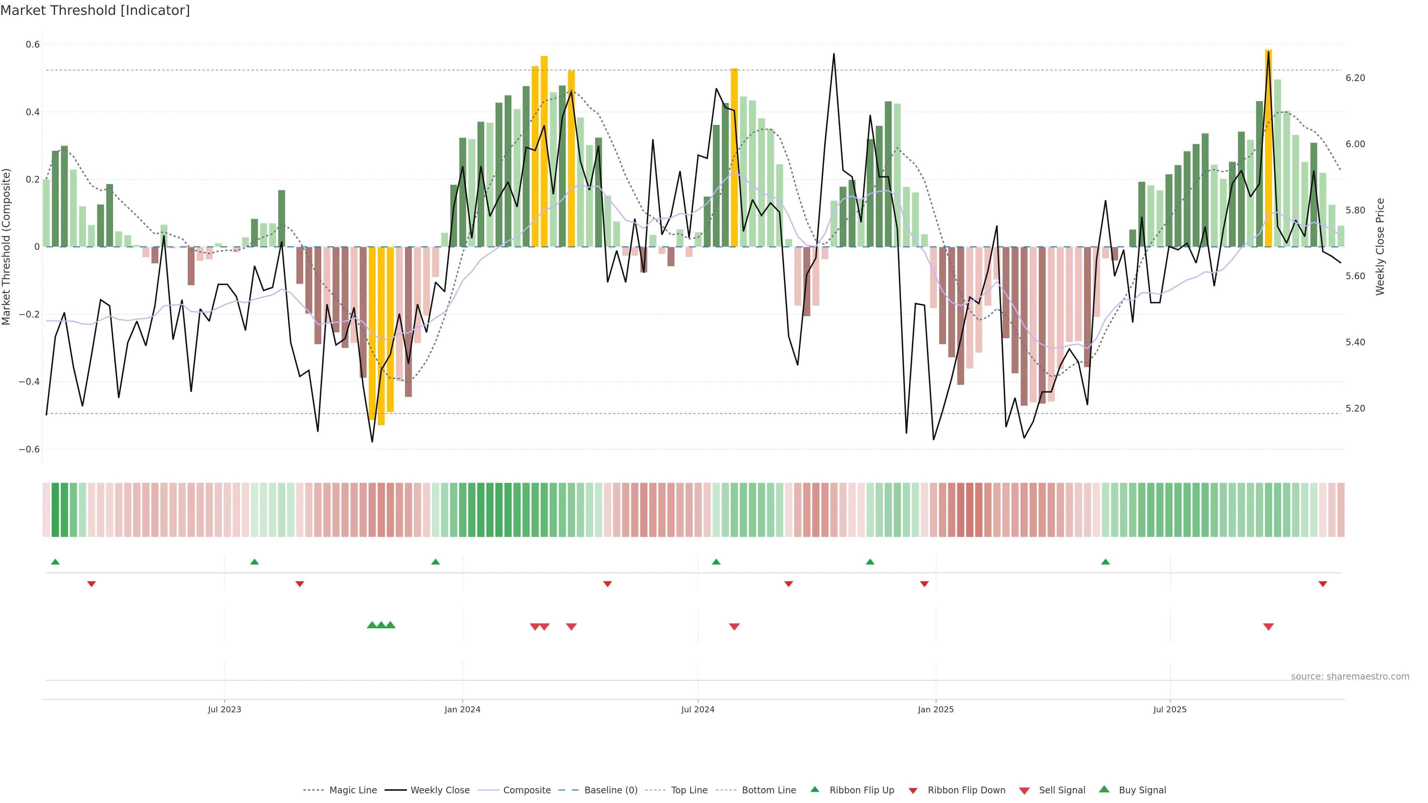
Task: Hide the Composite series via legend
Action: coord(527,790)
